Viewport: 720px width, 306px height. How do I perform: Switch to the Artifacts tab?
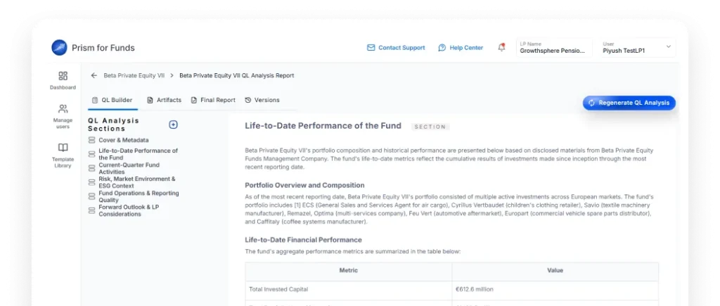coord(165,101)
